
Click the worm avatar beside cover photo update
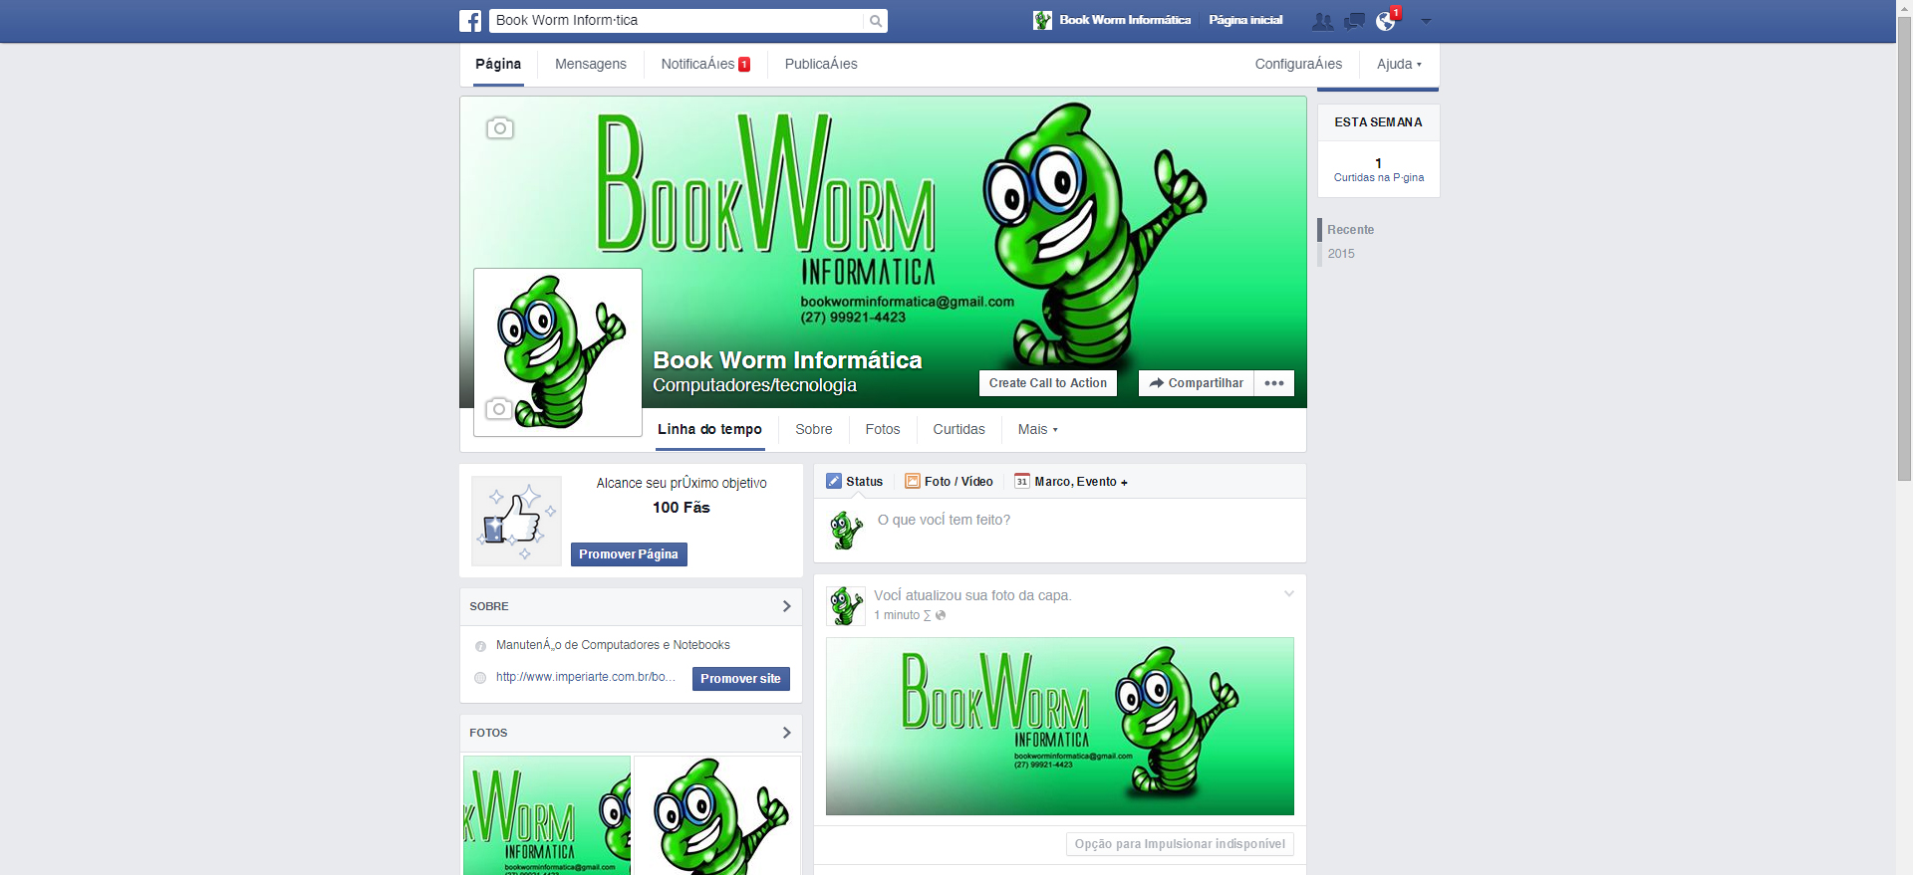[x=846, y=605]
